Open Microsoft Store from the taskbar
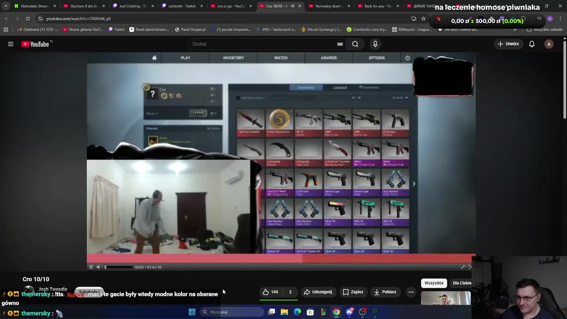Screen dimensions: 567x319 (311, 312)
